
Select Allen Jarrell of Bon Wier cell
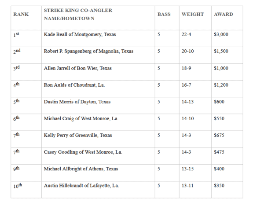[x=77, y=68]
